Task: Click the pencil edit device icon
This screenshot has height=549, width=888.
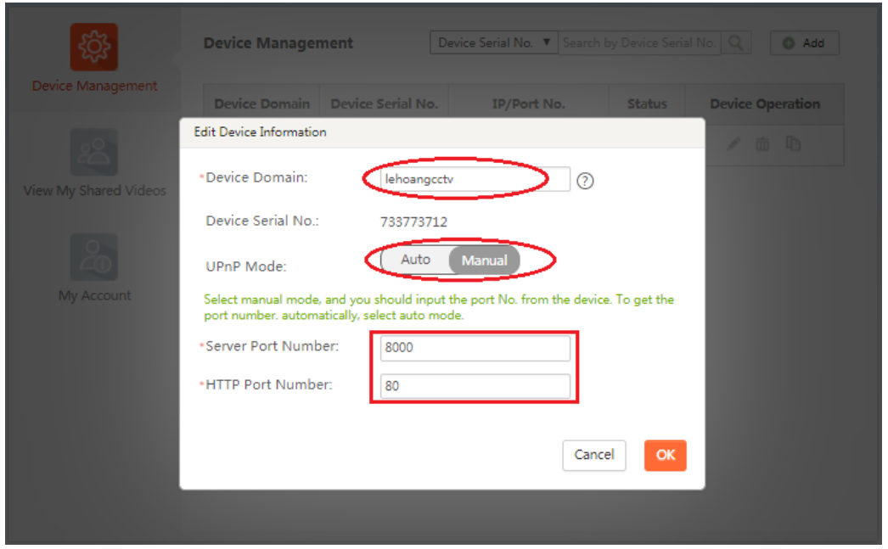Action: 733,144
